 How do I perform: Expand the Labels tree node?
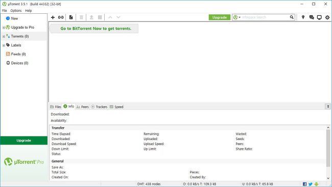click(4, 45)
